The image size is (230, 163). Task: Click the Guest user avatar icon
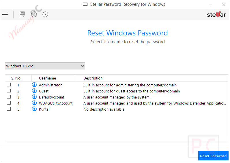pyautogui.click(x=34, y=91)
